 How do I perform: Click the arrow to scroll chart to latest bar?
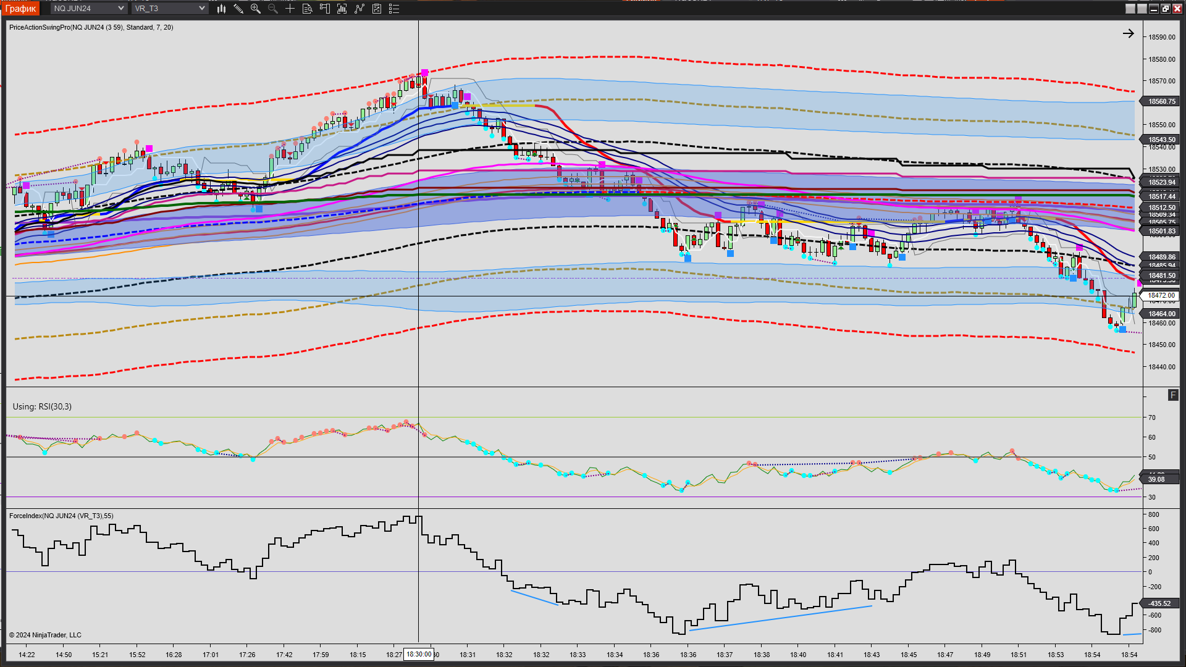[1128, 33]
